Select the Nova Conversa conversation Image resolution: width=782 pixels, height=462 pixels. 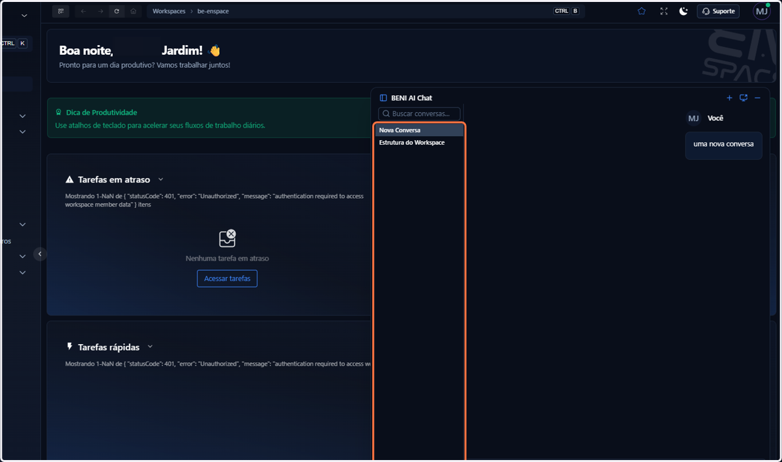click(419, 130)
